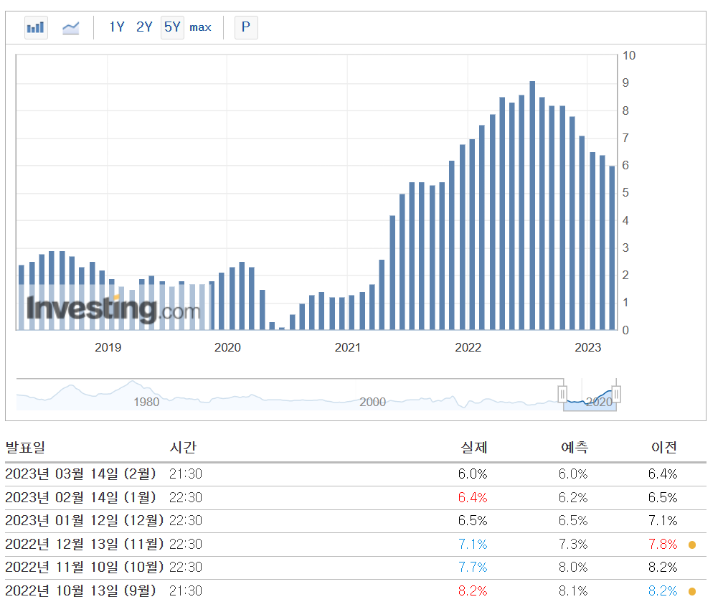Select the max time range

click(x=201, y=28)
